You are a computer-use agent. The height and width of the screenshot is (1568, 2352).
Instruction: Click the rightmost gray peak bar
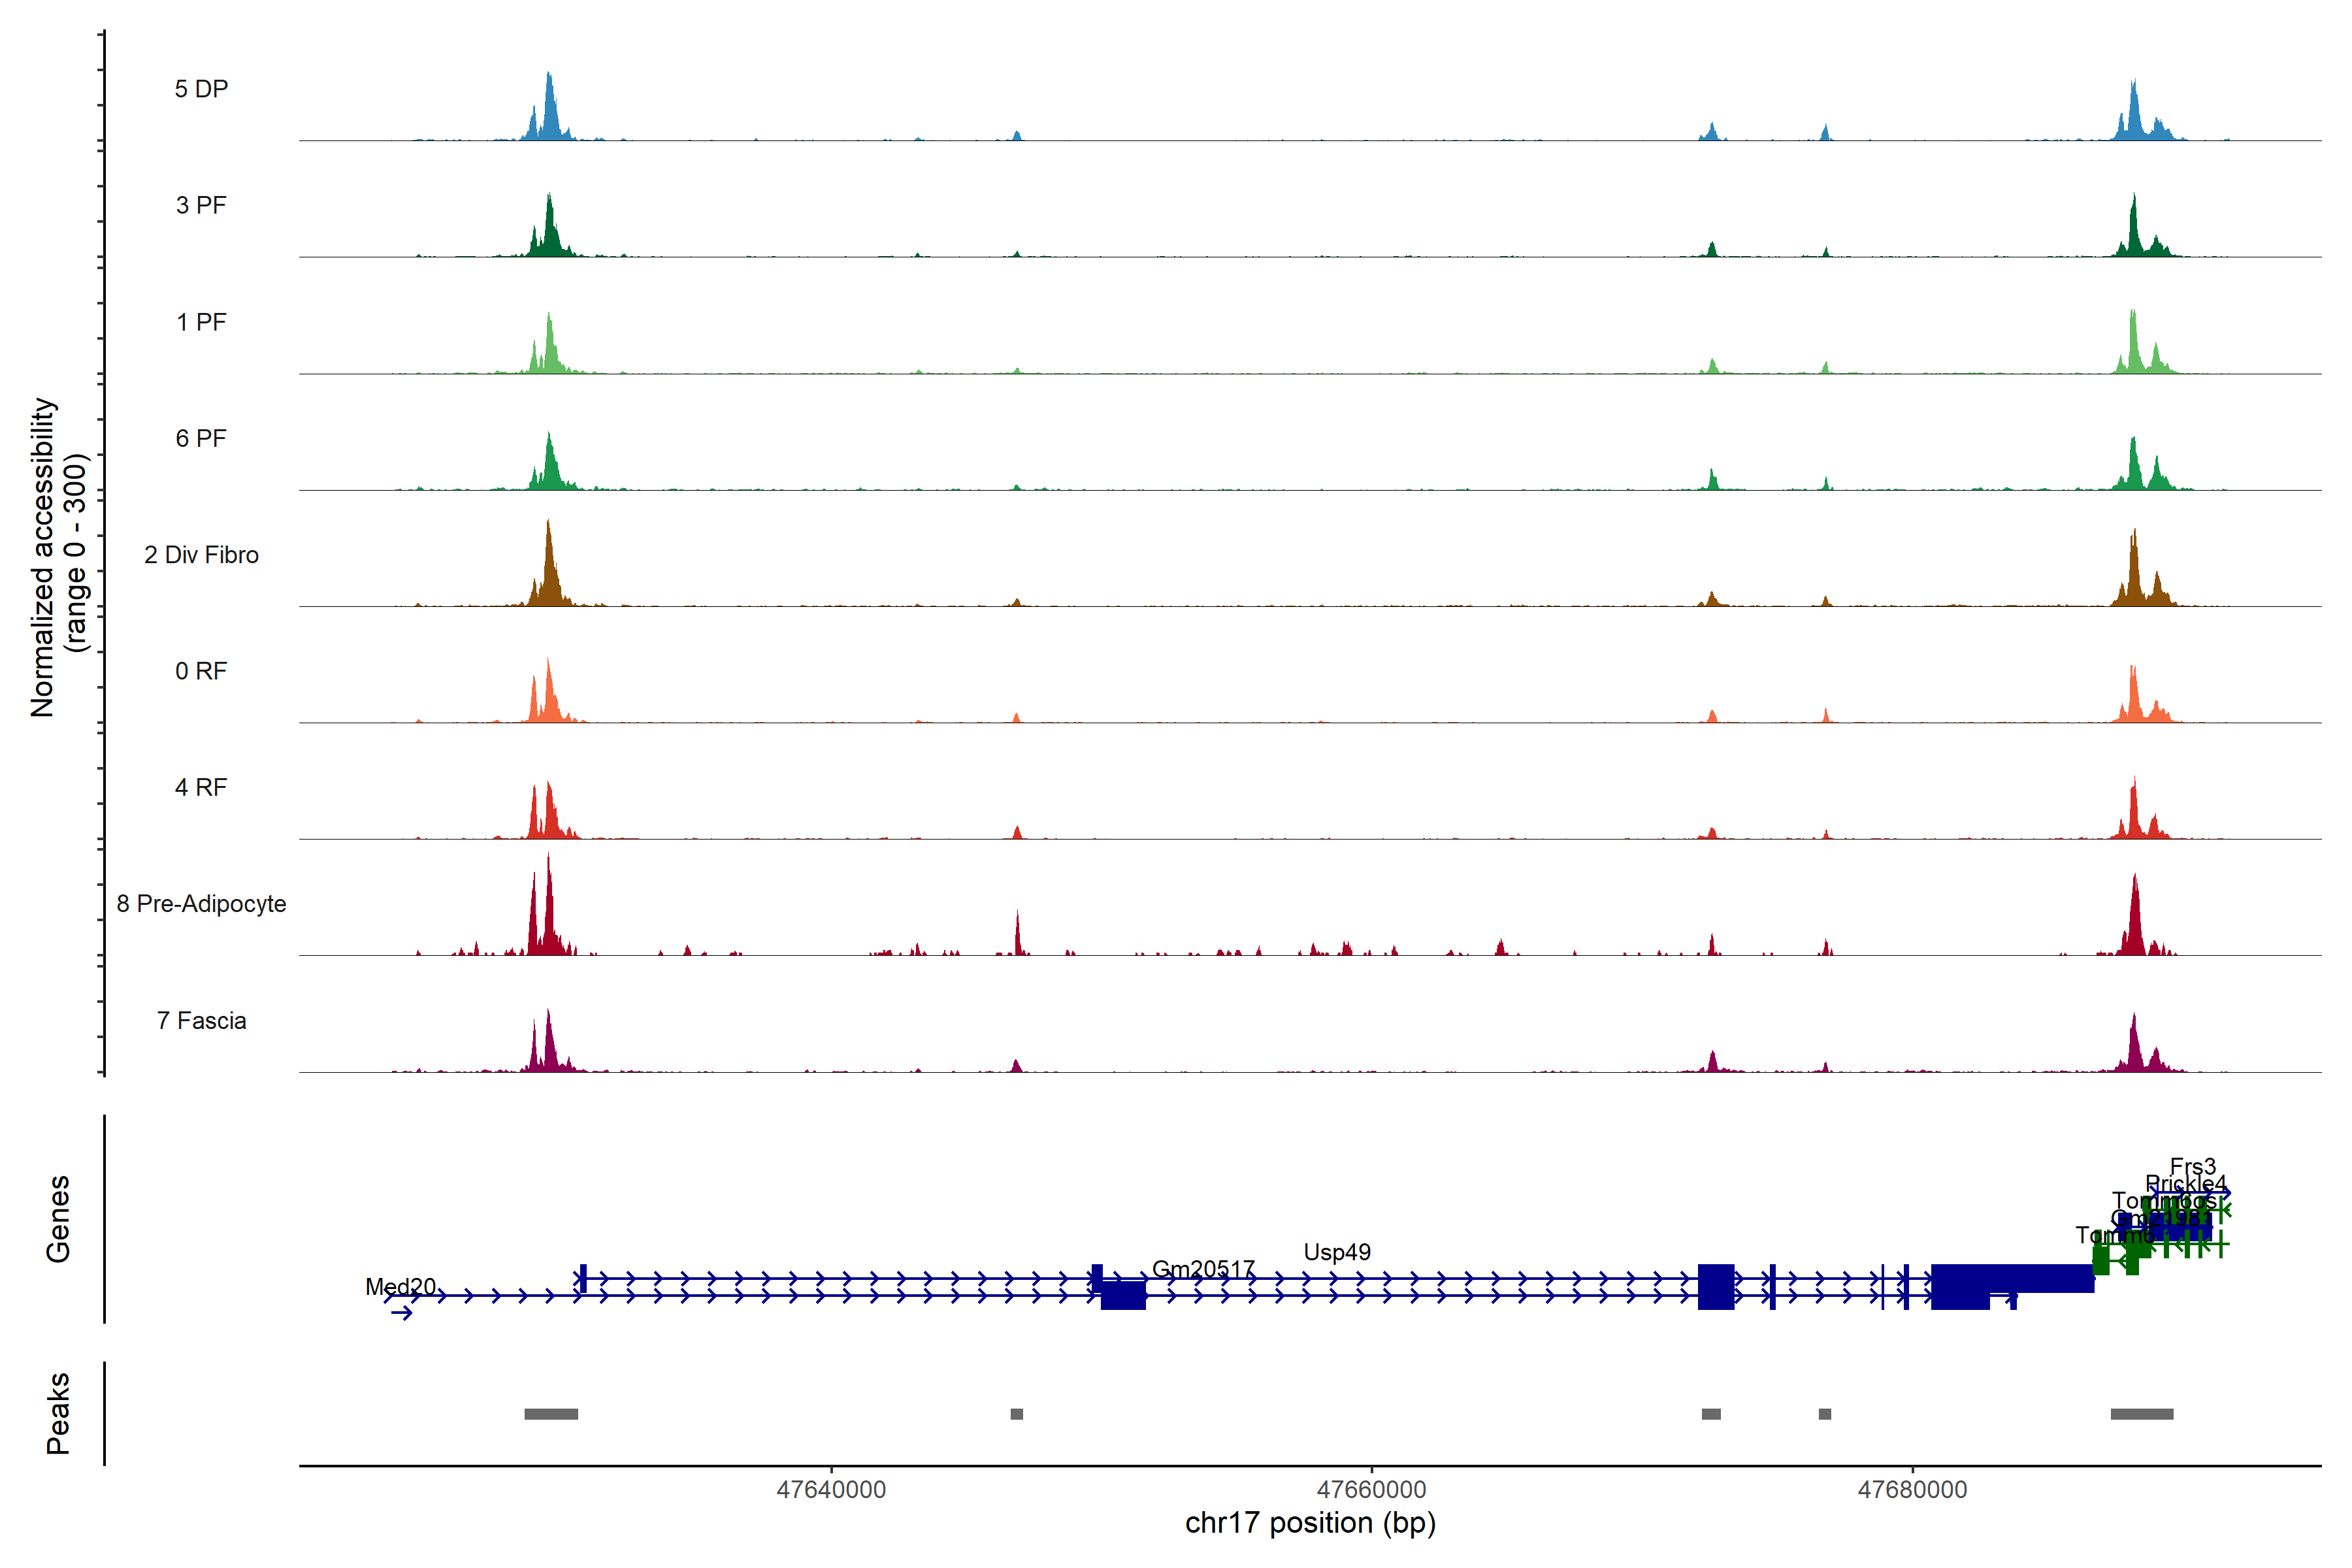[x=2141, y=1414]
